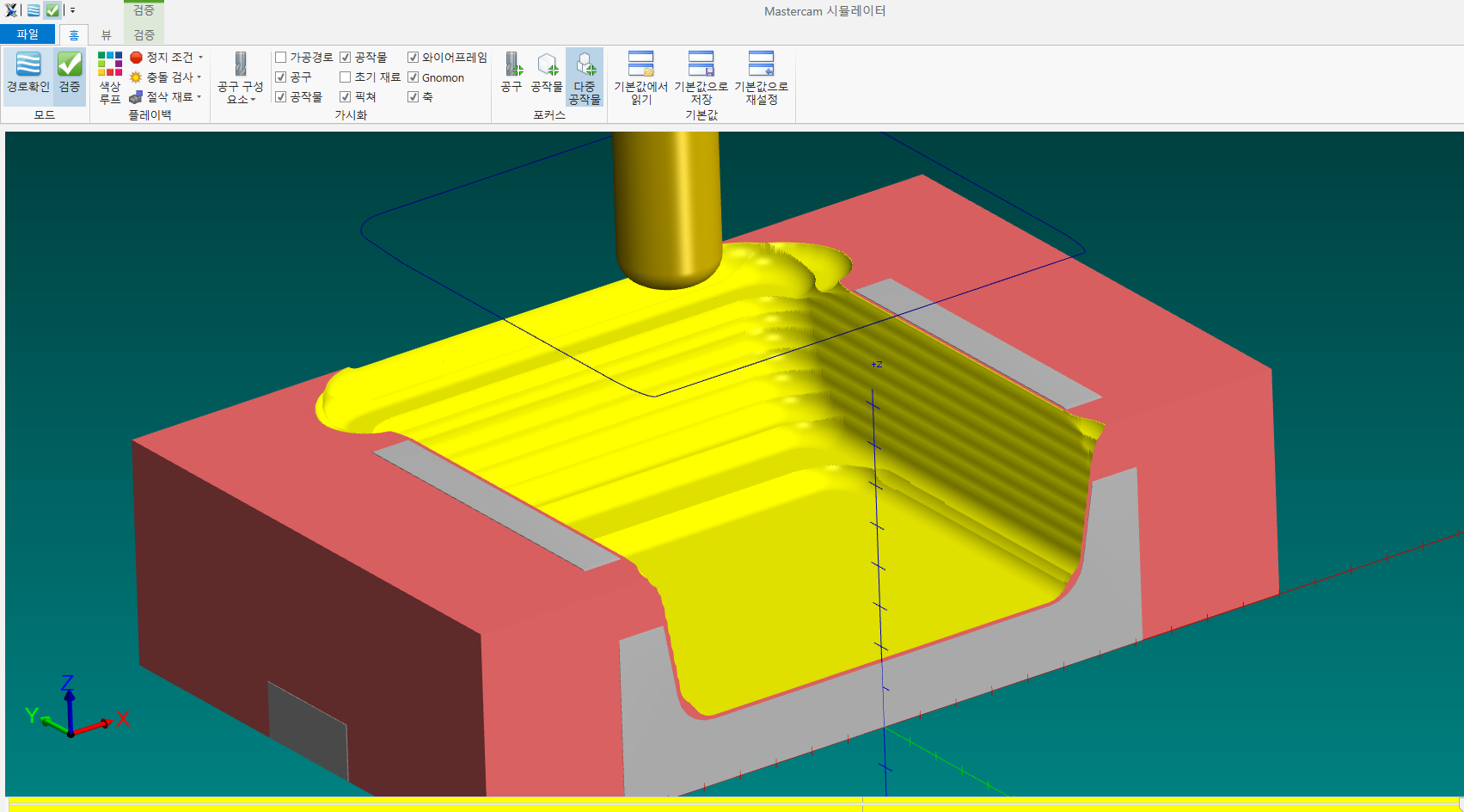Click the green checkmark verify icon in quick access toolbar
The image size is (1464, 812).
coord(52,10)
